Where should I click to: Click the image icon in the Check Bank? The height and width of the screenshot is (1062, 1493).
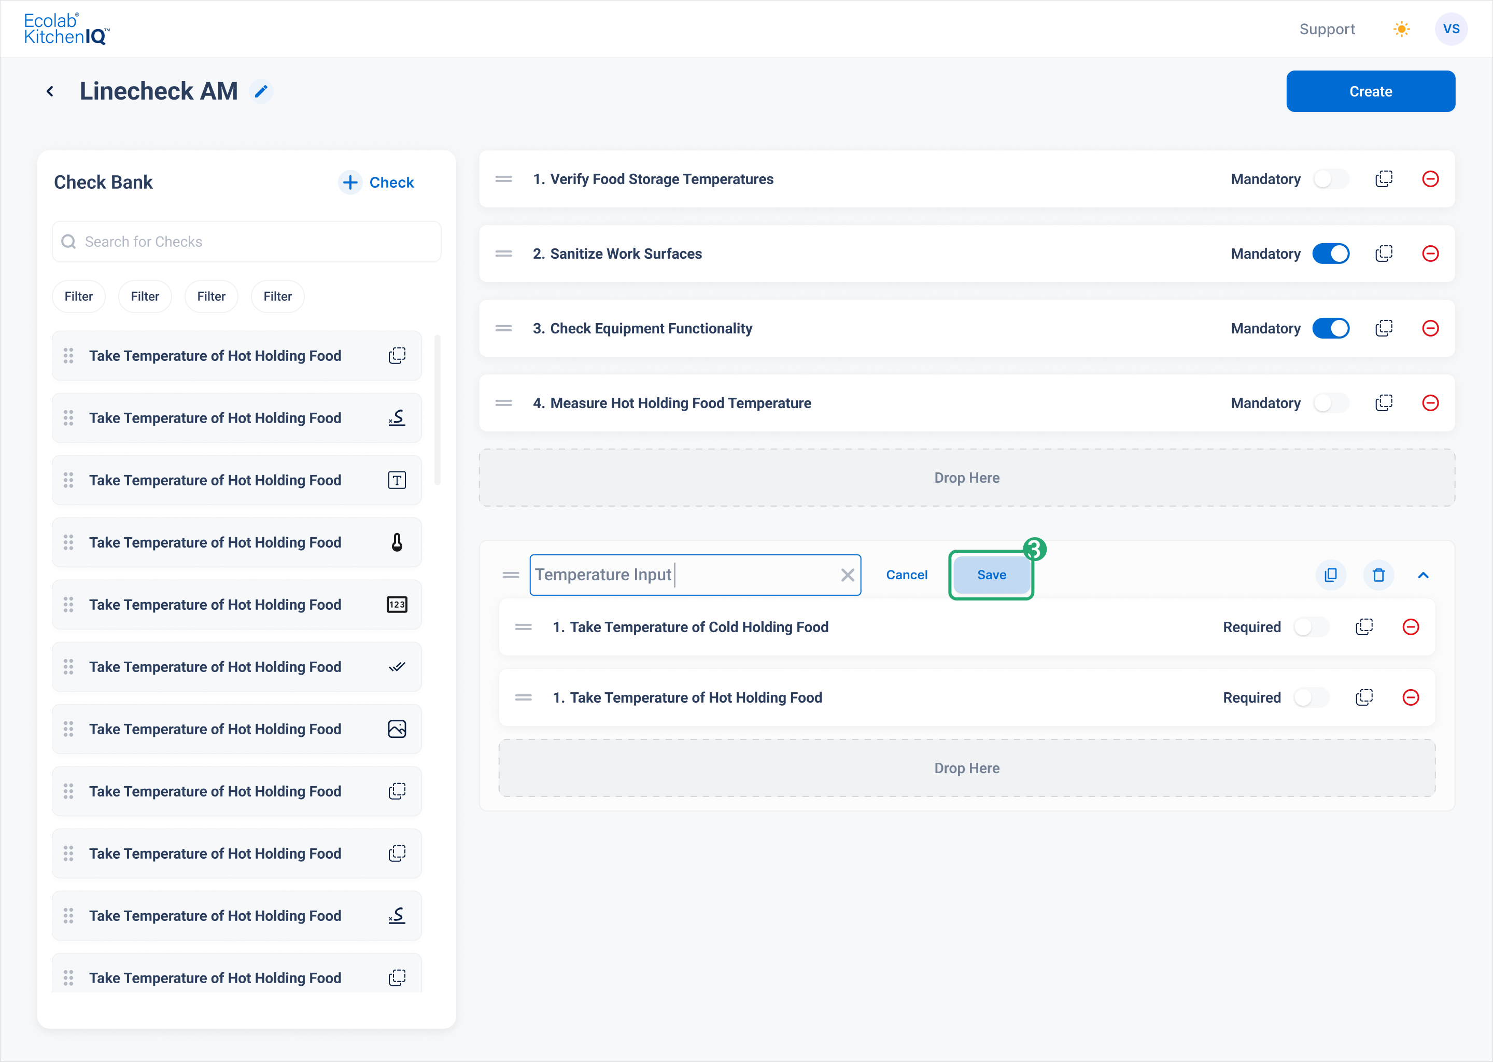[397, 729]
